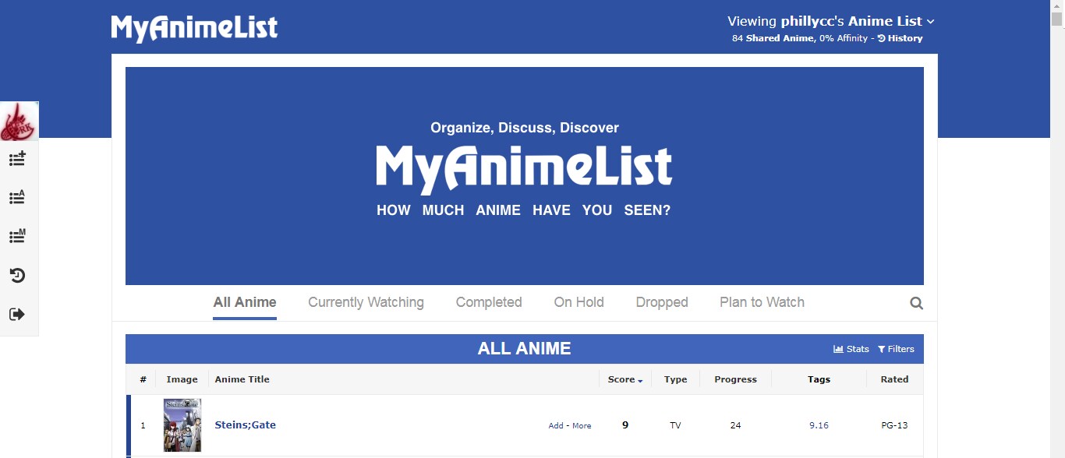This screenshot has height=458, width=1065.
Task: Click Add next to Steins;Gate
Action: click(x=555, y=426)
